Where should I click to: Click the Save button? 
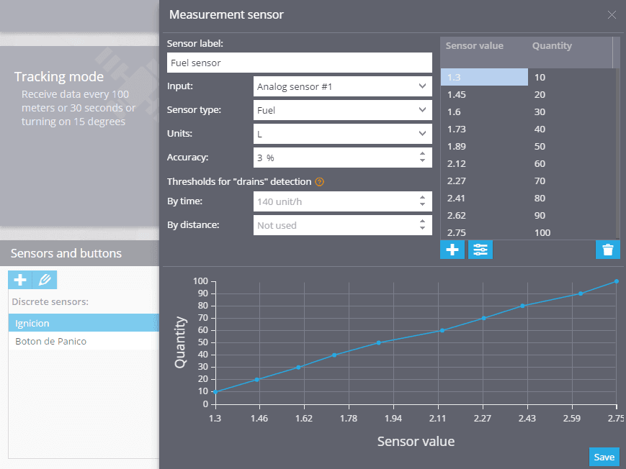tap(604, 457)
